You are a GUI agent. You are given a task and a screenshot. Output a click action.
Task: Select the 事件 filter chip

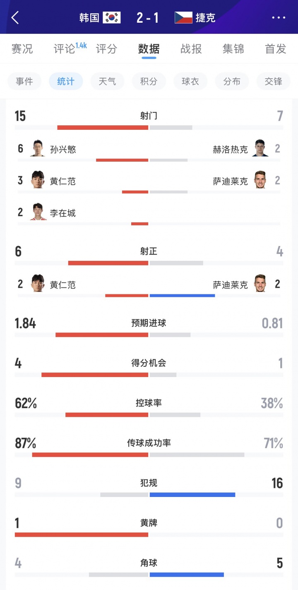pyautogui.click(x=24, y=81)
